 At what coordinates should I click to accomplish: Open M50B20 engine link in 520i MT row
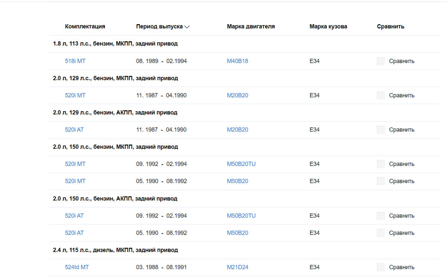(x=237, y=181)
